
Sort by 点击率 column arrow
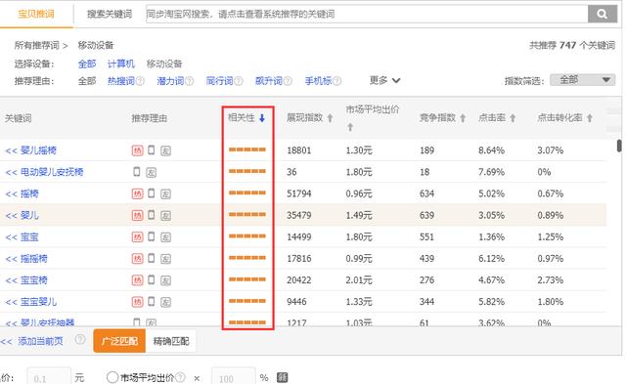click(x=513, y=118)
